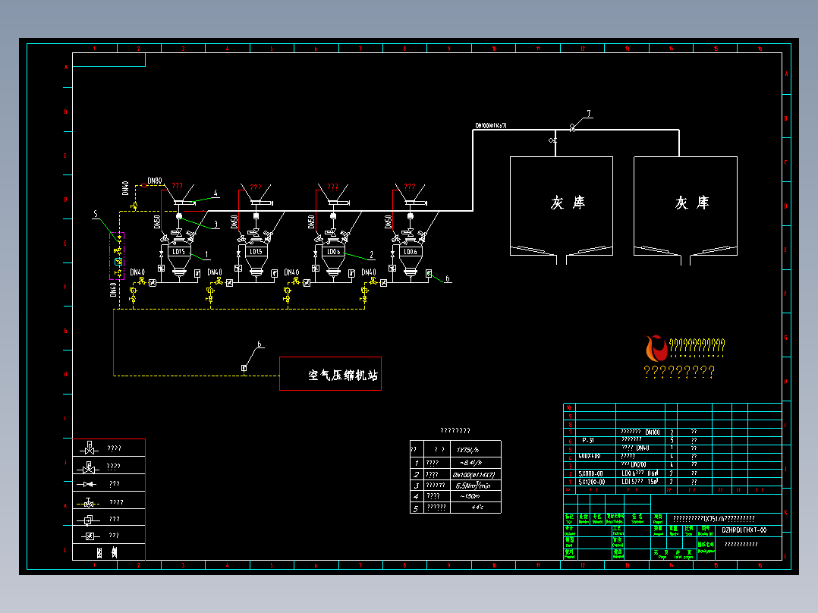Click the instrument box on compressor station line
818x613 pixels.
(244, 368)
